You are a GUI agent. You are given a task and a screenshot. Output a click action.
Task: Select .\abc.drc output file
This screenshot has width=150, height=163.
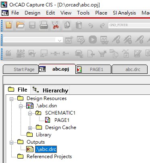tap(46, 149)
